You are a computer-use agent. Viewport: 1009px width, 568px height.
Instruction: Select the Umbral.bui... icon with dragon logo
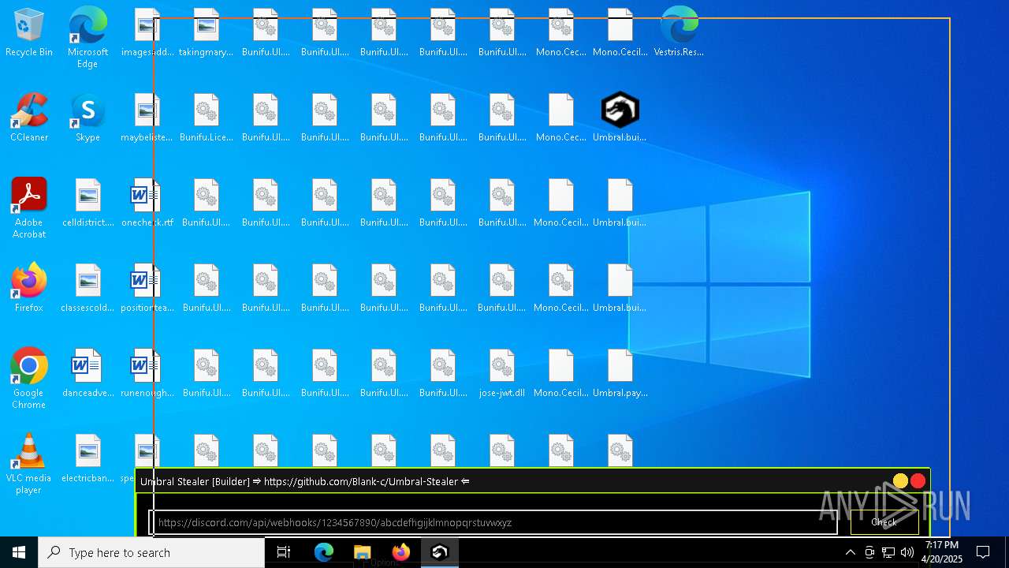pos(620,118)
